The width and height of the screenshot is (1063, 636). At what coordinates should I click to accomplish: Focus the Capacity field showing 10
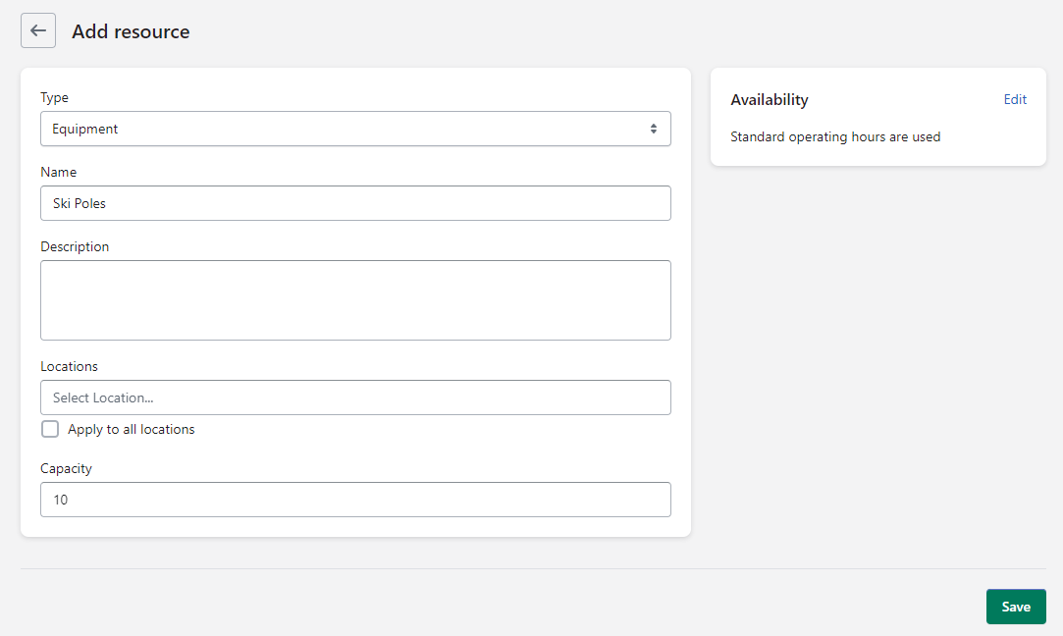pyautogui.click(x=355, y=500)
